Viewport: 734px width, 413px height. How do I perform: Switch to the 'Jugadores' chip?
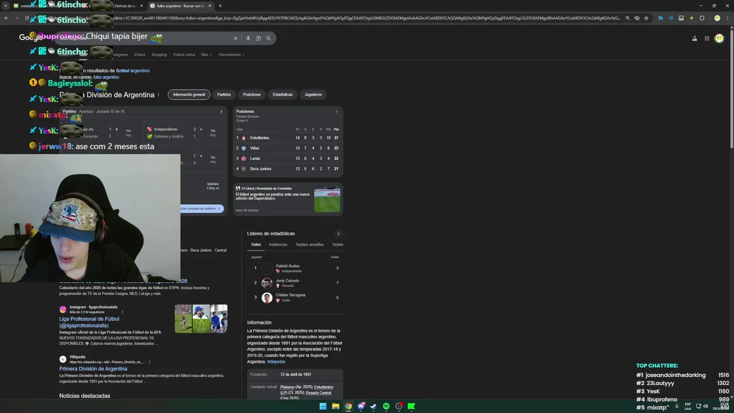click(x=314, y=94)
